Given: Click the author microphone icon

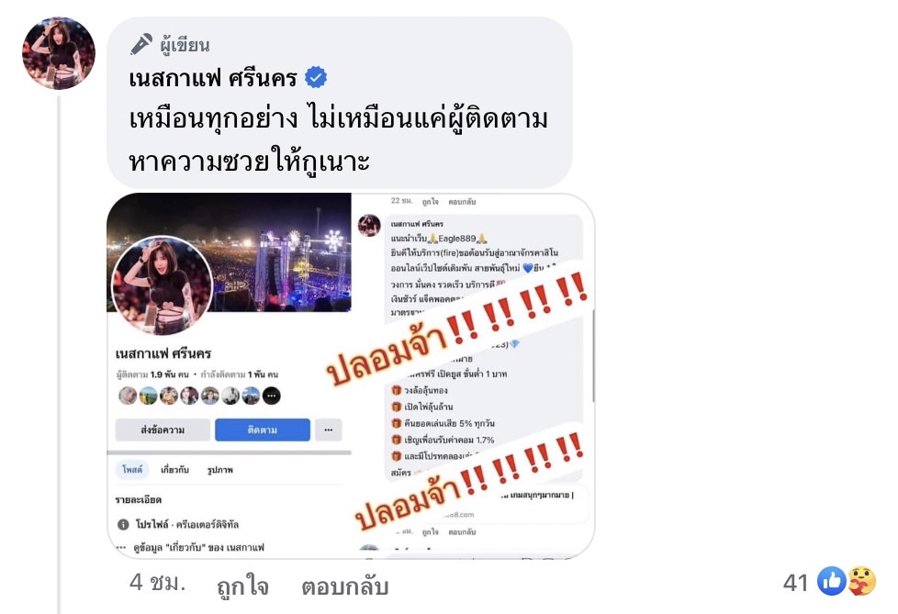Looking at the screenshot, I should (140, 44).
